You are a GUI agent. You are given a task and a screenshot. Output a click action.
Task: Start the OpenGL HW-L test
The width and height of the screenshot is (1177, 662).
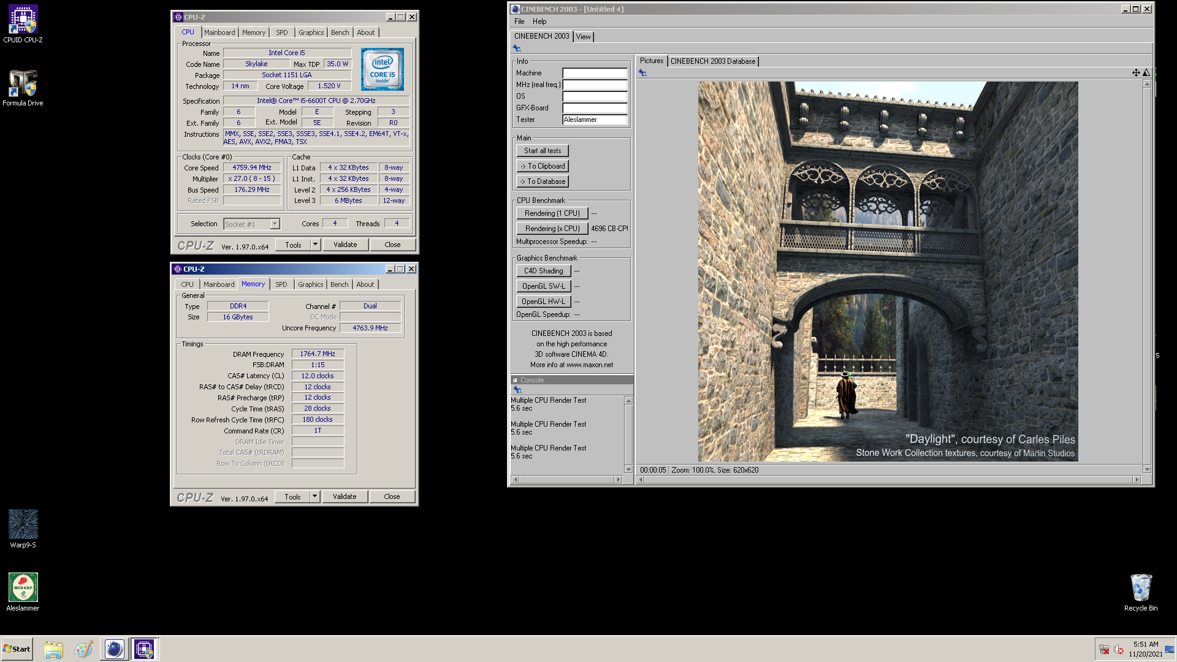pyautogui.click(x=544, y=302)
